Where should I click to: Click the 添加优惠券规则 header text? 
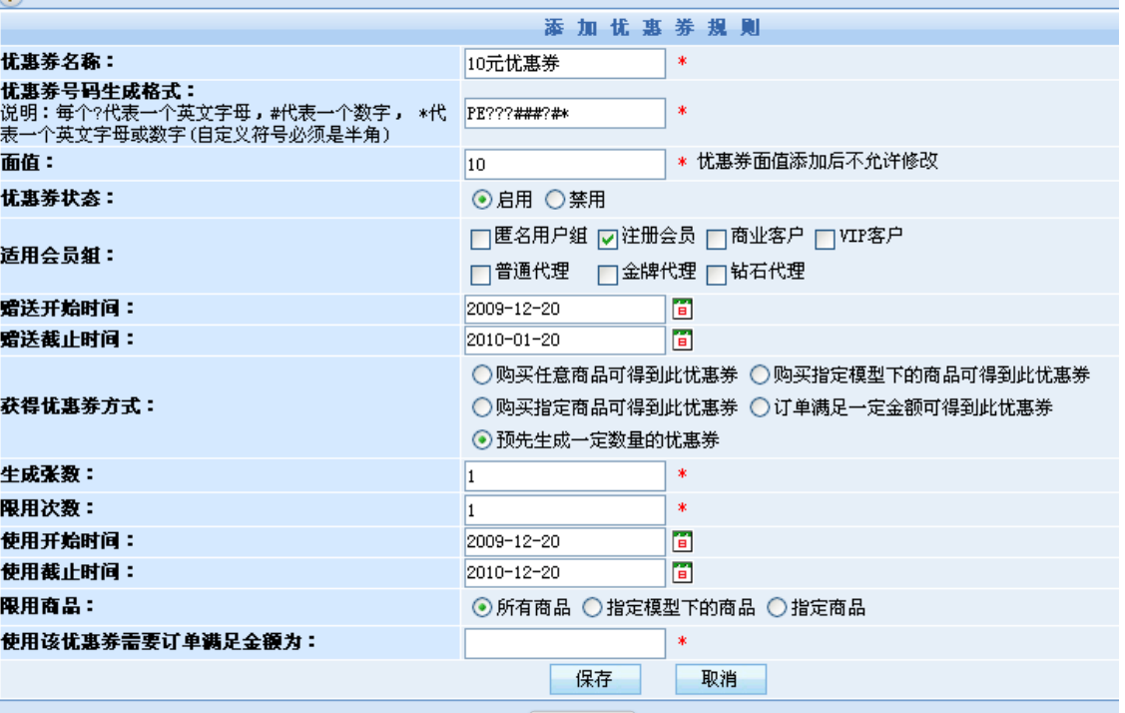pyautogui.click(x=652, y=28)
